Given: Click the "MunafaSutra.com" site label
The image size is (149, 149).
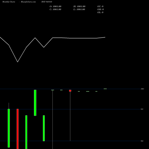Looking at the screenshot, I should click(x=28, y=2).
